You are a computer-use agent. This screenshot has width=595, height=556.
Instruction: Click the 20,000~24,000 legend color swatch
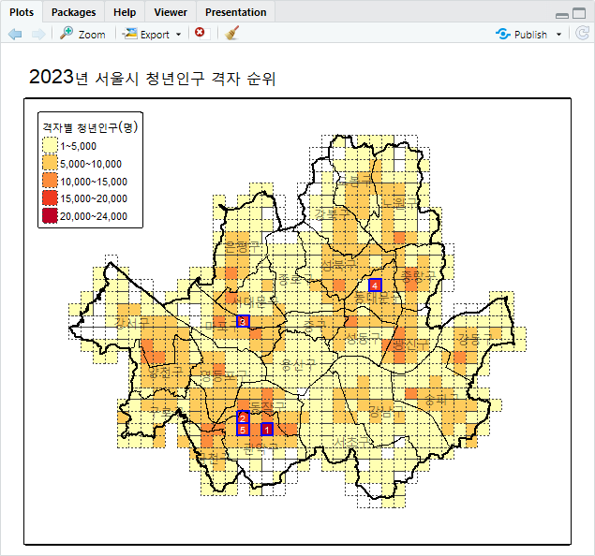tap(50, 216)
